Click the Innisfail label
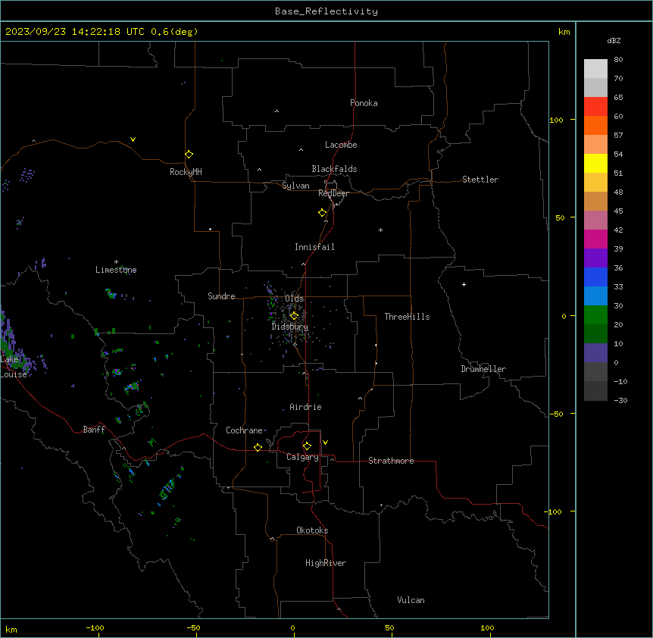 click(x=314, y=247)
